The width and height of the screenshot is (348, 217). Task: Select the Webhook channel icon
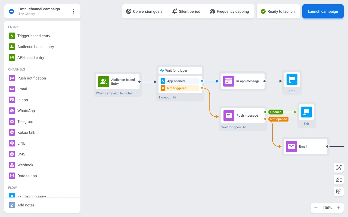click(12, 165)
